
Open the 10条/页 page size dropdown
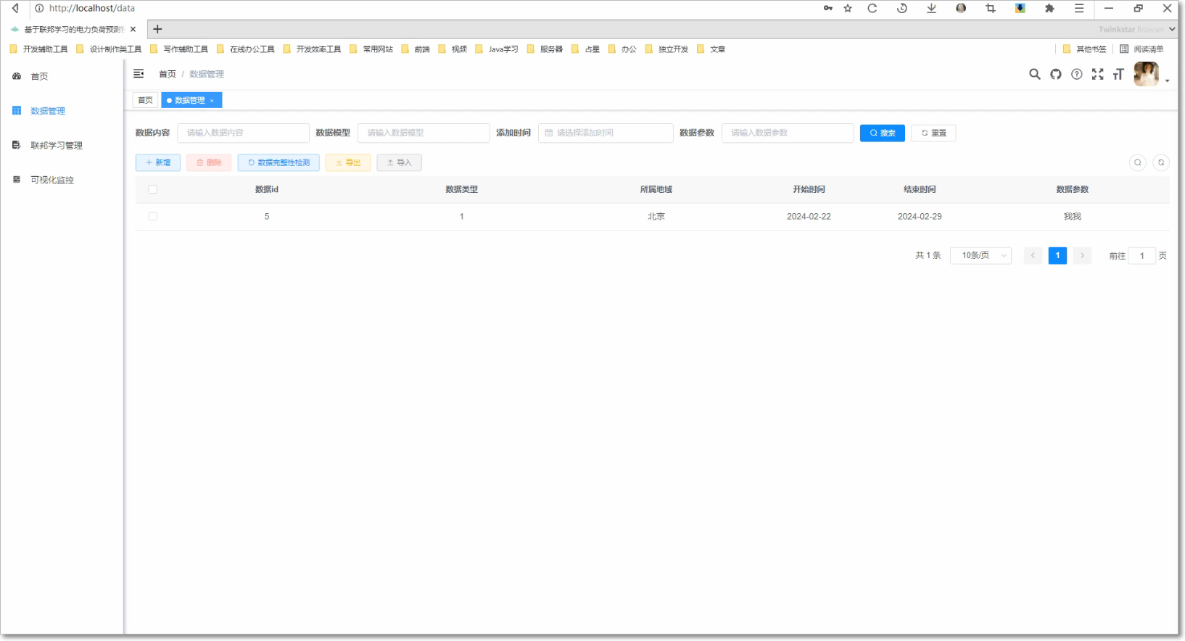(980, 255)
